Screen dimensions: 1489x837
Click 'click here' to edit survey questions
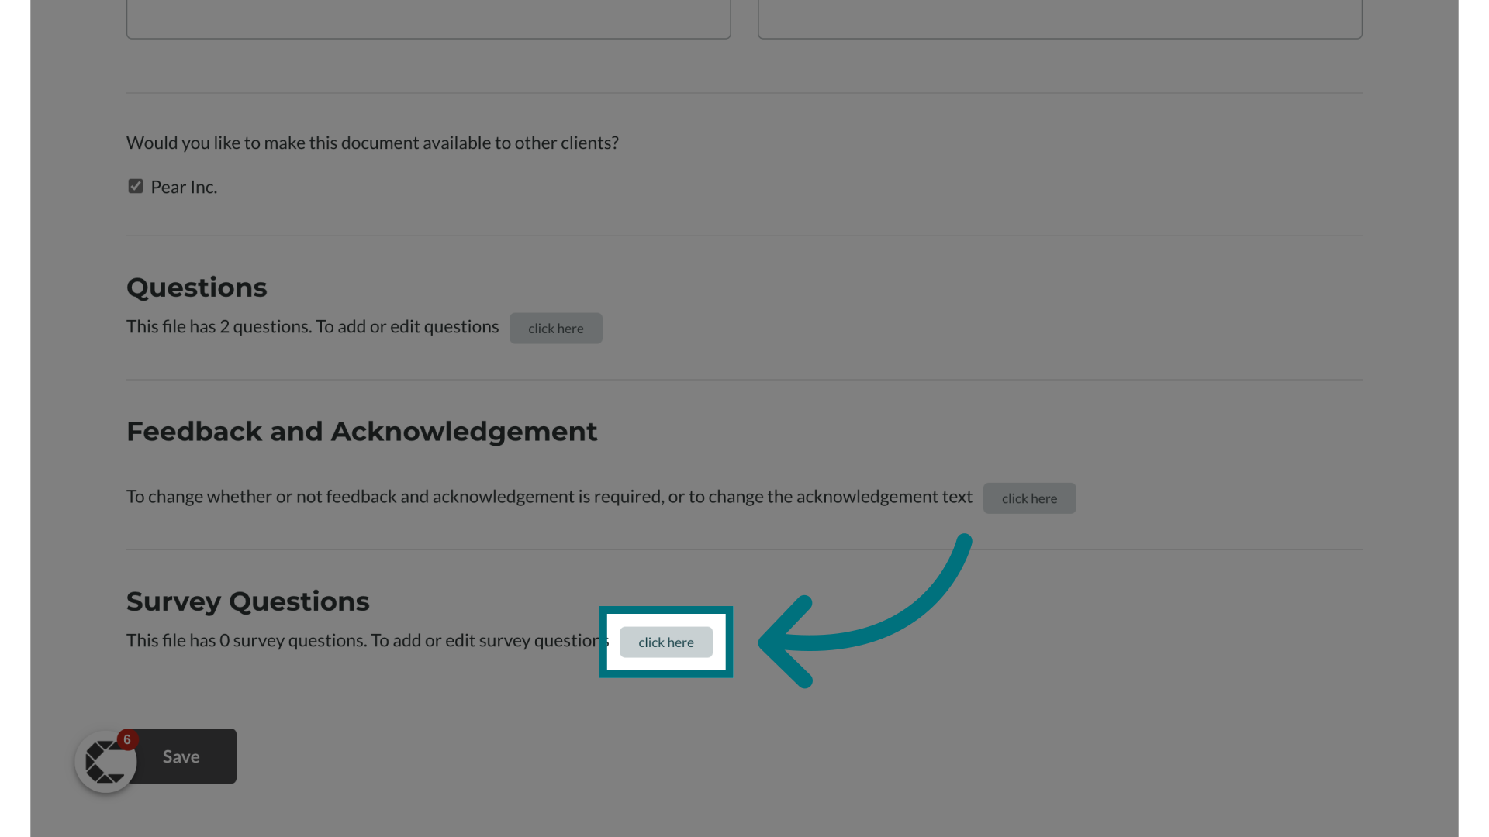[x=665, y=642]
